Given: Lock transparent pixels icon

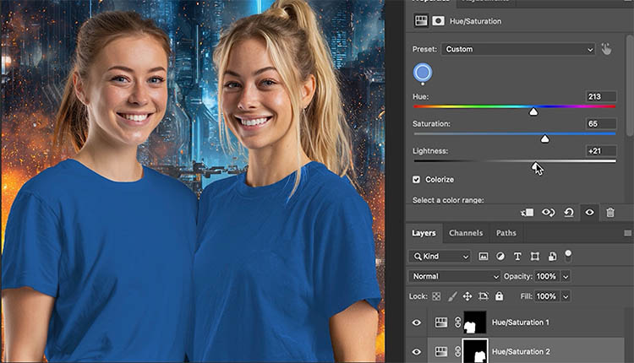Looking at the screenshot, I should tap(436, 296).
